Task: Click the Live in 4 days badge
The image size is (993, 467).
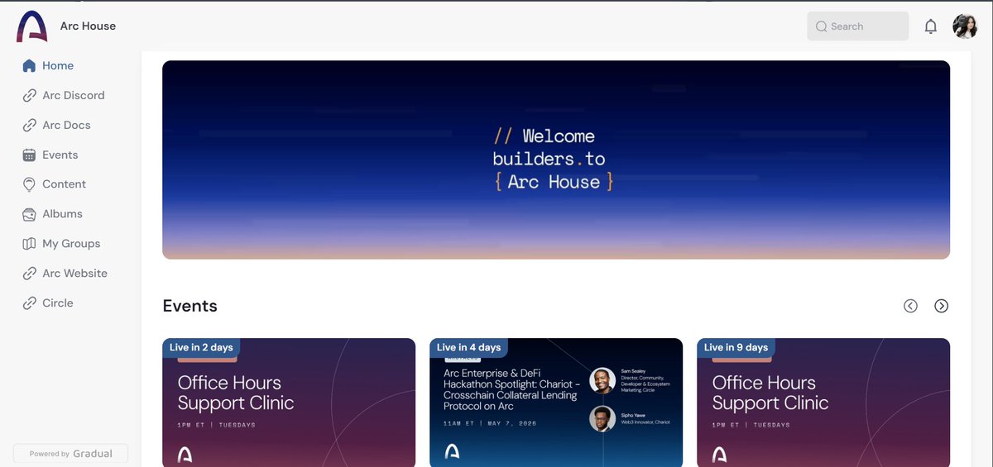Action: pyautogui.click(x=468, y=348)
